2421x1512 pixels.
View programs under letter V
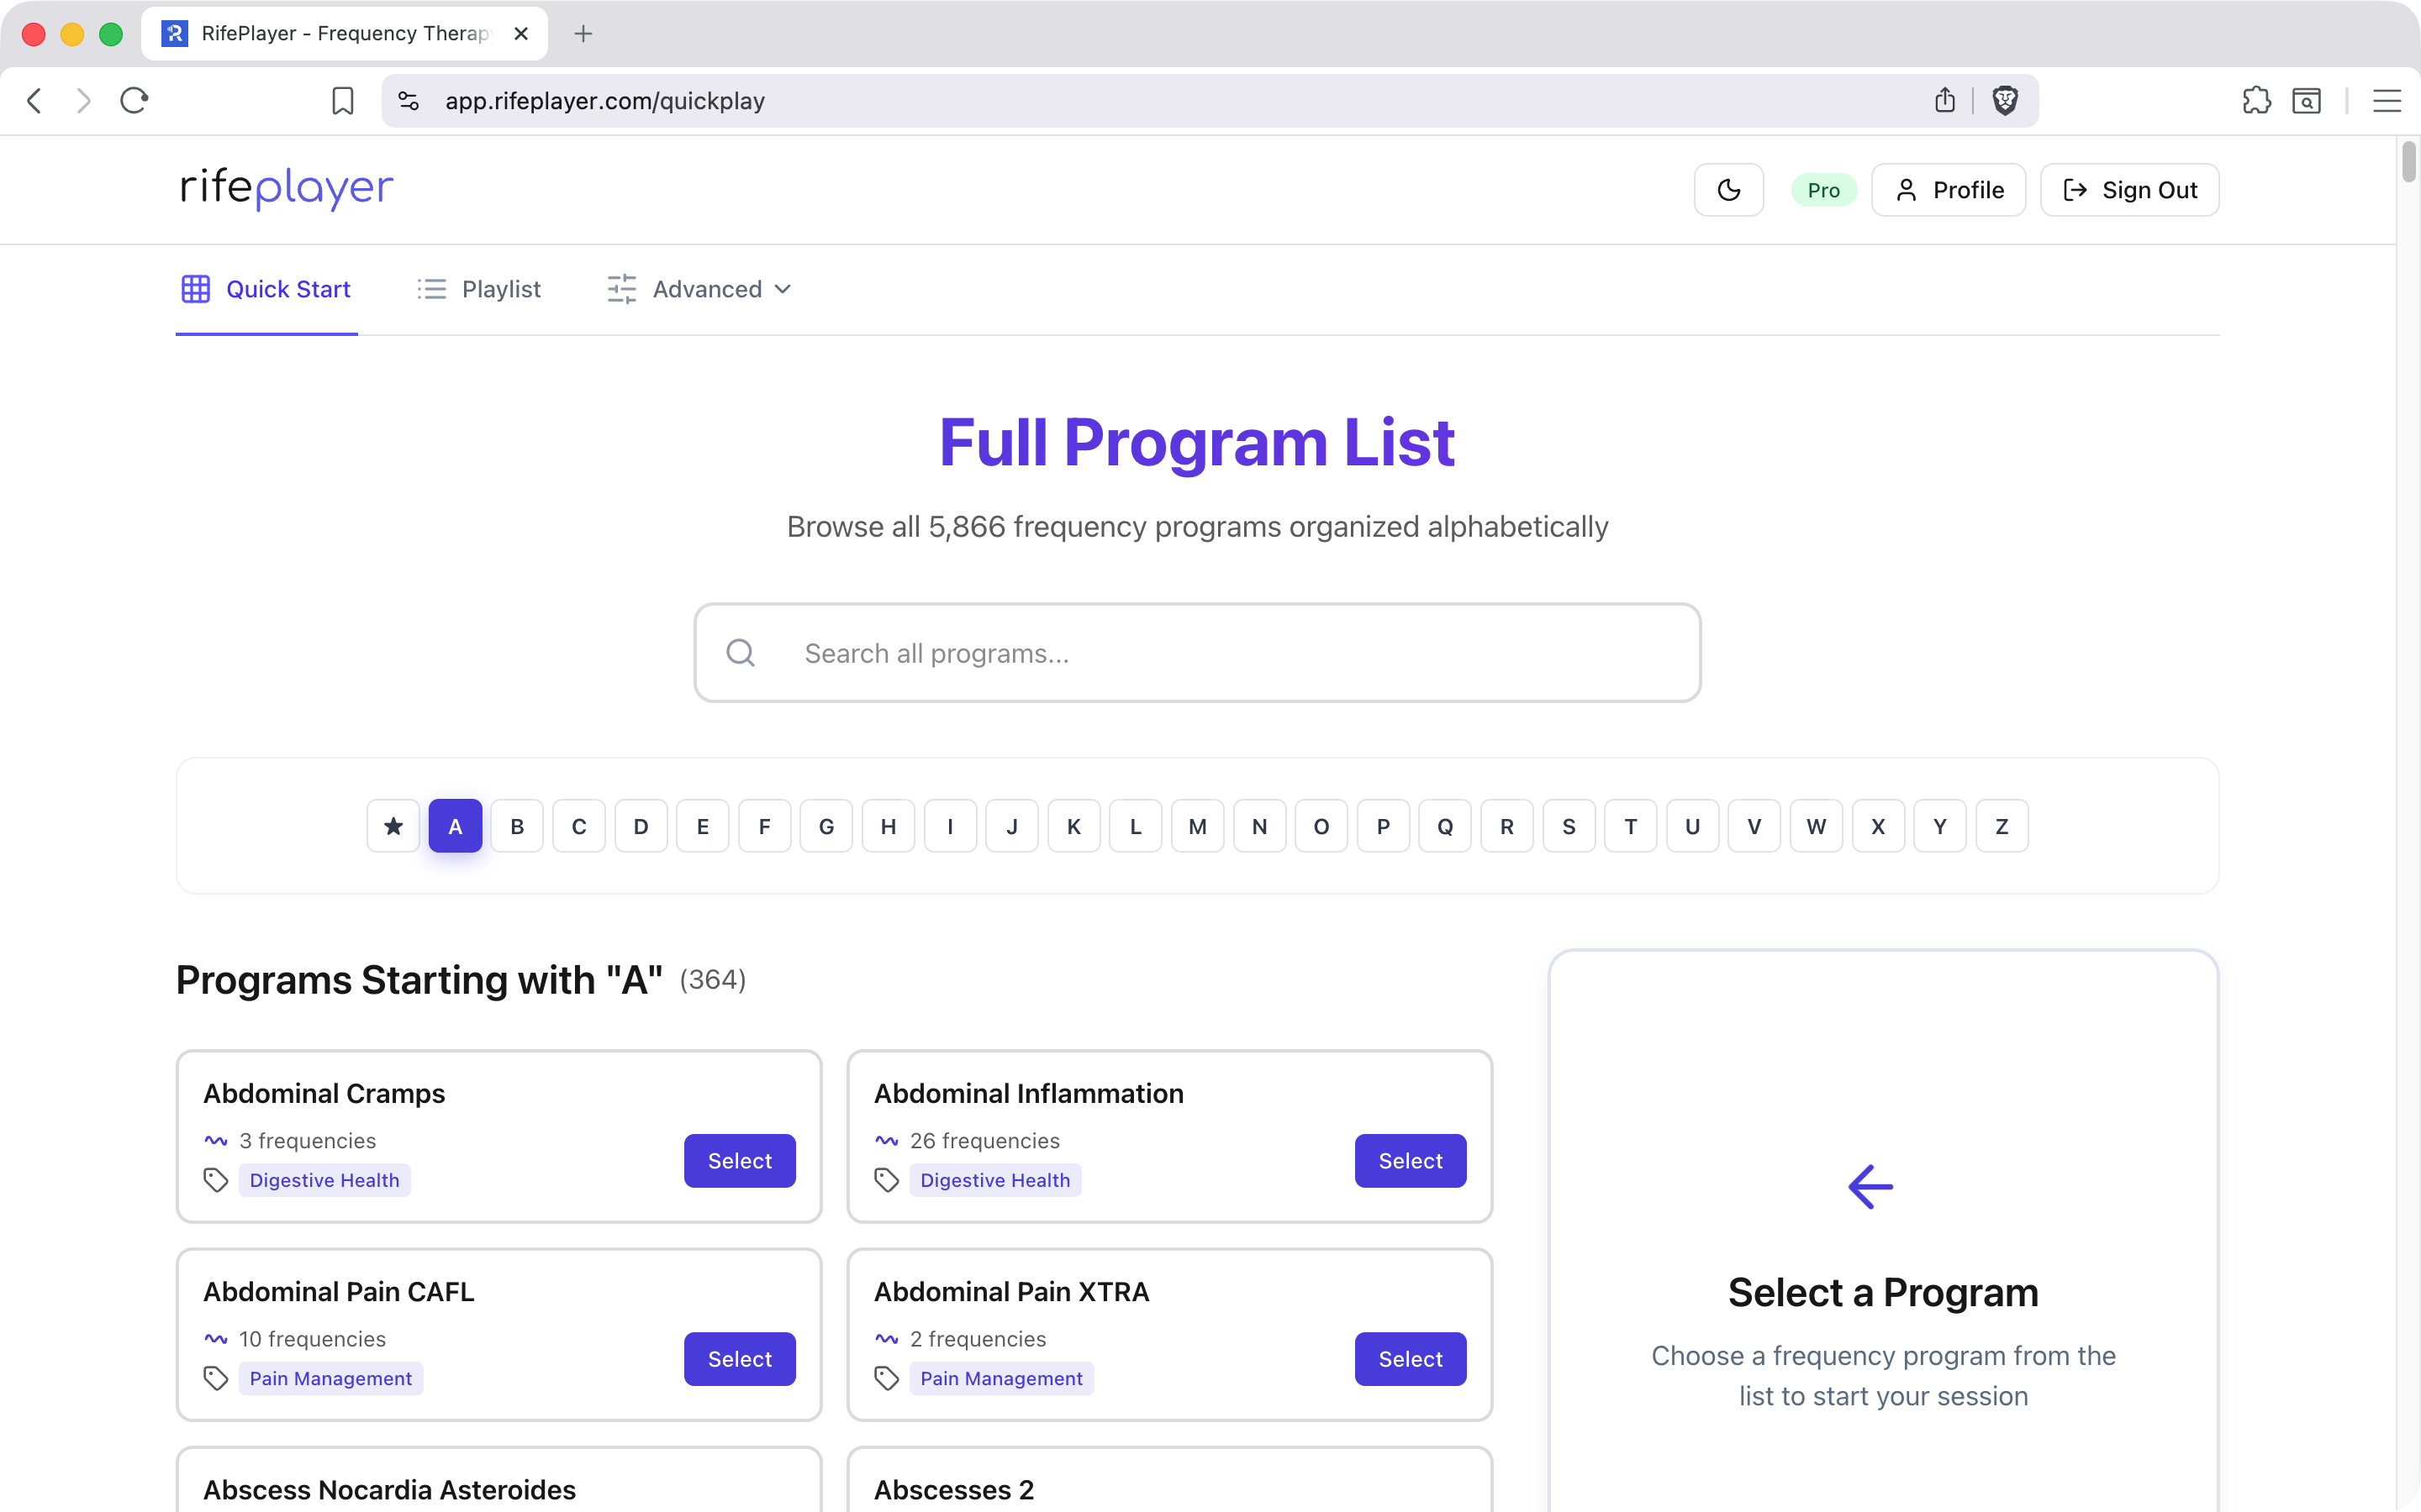pos(1754,826)
